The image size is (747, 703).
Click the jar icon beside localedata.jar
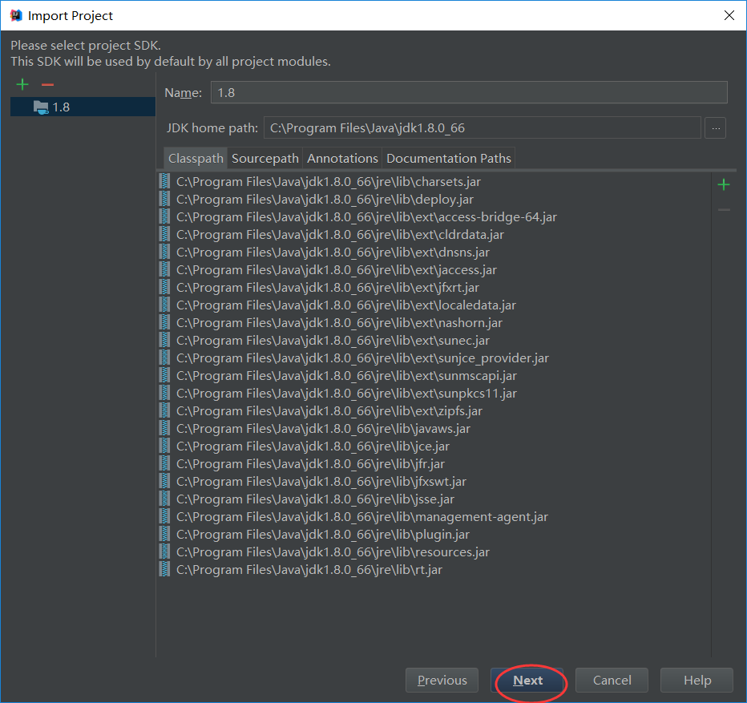tap(165, 305)
